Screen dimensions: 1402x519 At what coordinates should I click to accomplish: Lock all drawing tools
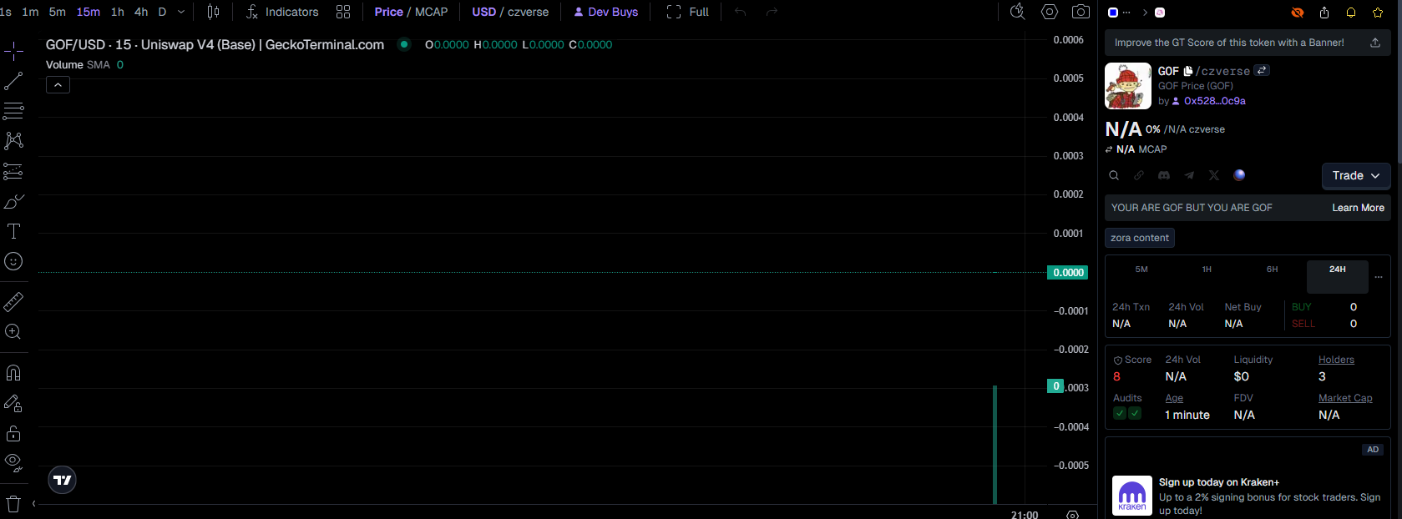click(13, 433)
